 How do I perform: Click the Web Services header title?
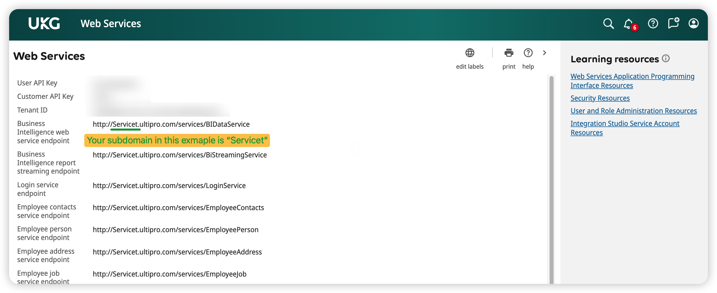(x=111, y=24)
